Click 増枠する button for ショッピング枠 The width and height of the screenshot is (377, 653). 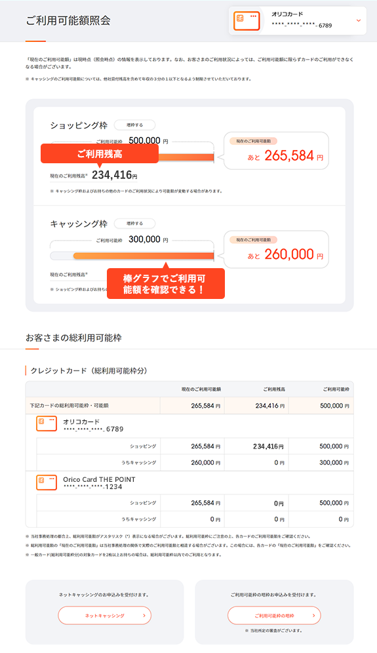(x=134, y=125)
